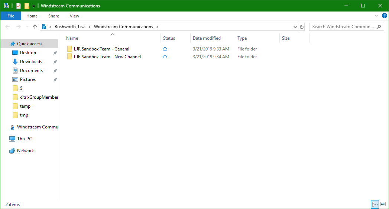Sort by the Size column header
Screen dimensions: 389x209
(286, 38)
